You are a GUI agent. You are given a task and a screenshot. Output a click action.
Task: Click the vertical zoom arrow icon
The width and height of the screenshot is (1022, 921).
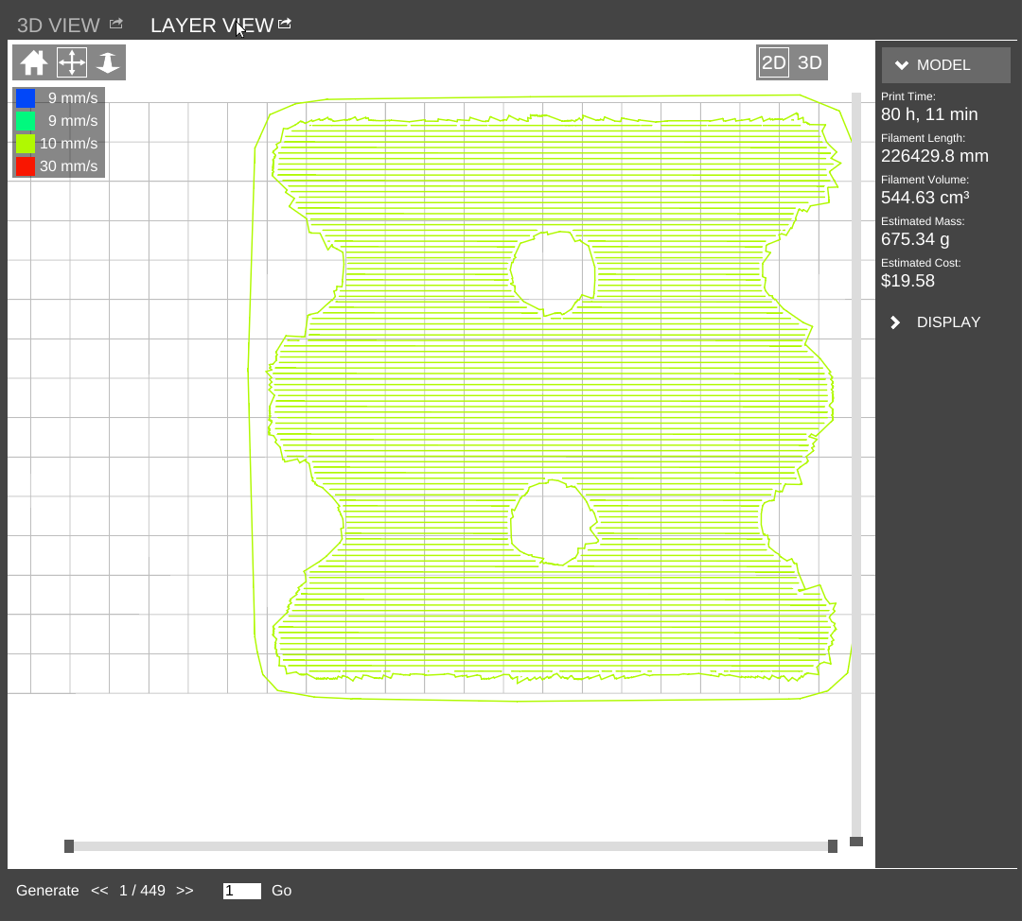[x=108, y=62]
